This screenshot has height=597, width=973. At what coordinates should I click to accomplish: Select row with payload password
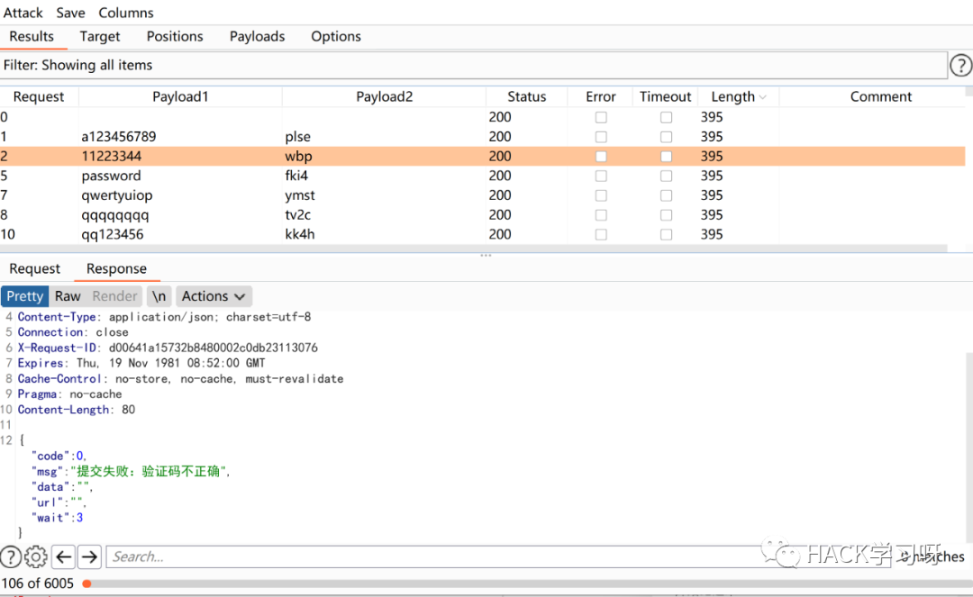(x=483, y=176)
